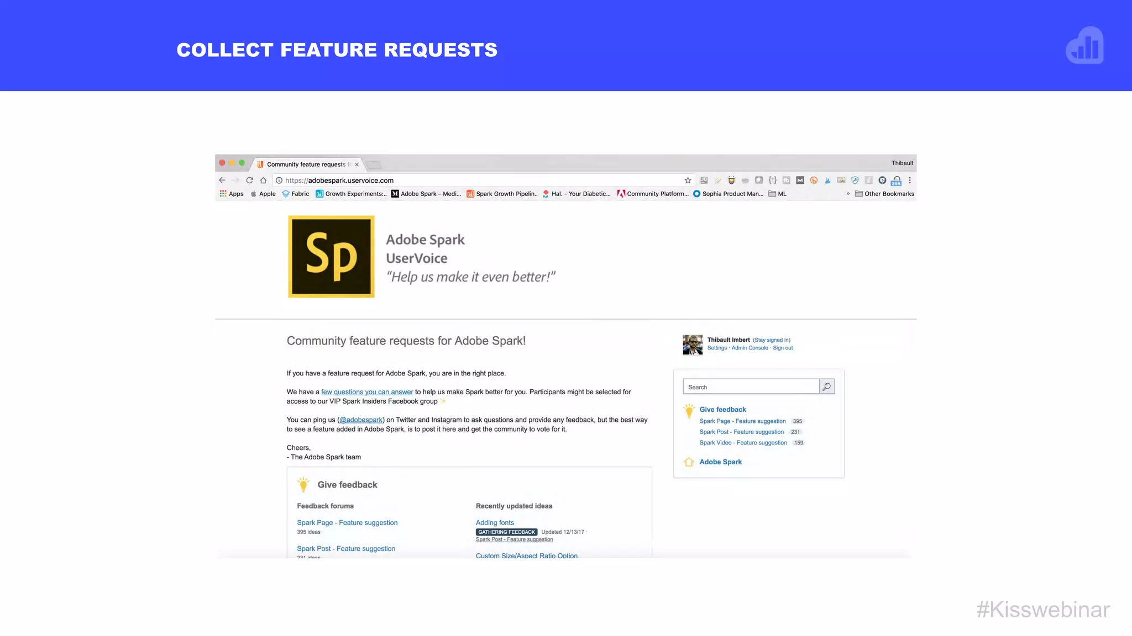Click the Search input field
The height and width of the screenshot is (636, 1132).
(x=751, y=386)
